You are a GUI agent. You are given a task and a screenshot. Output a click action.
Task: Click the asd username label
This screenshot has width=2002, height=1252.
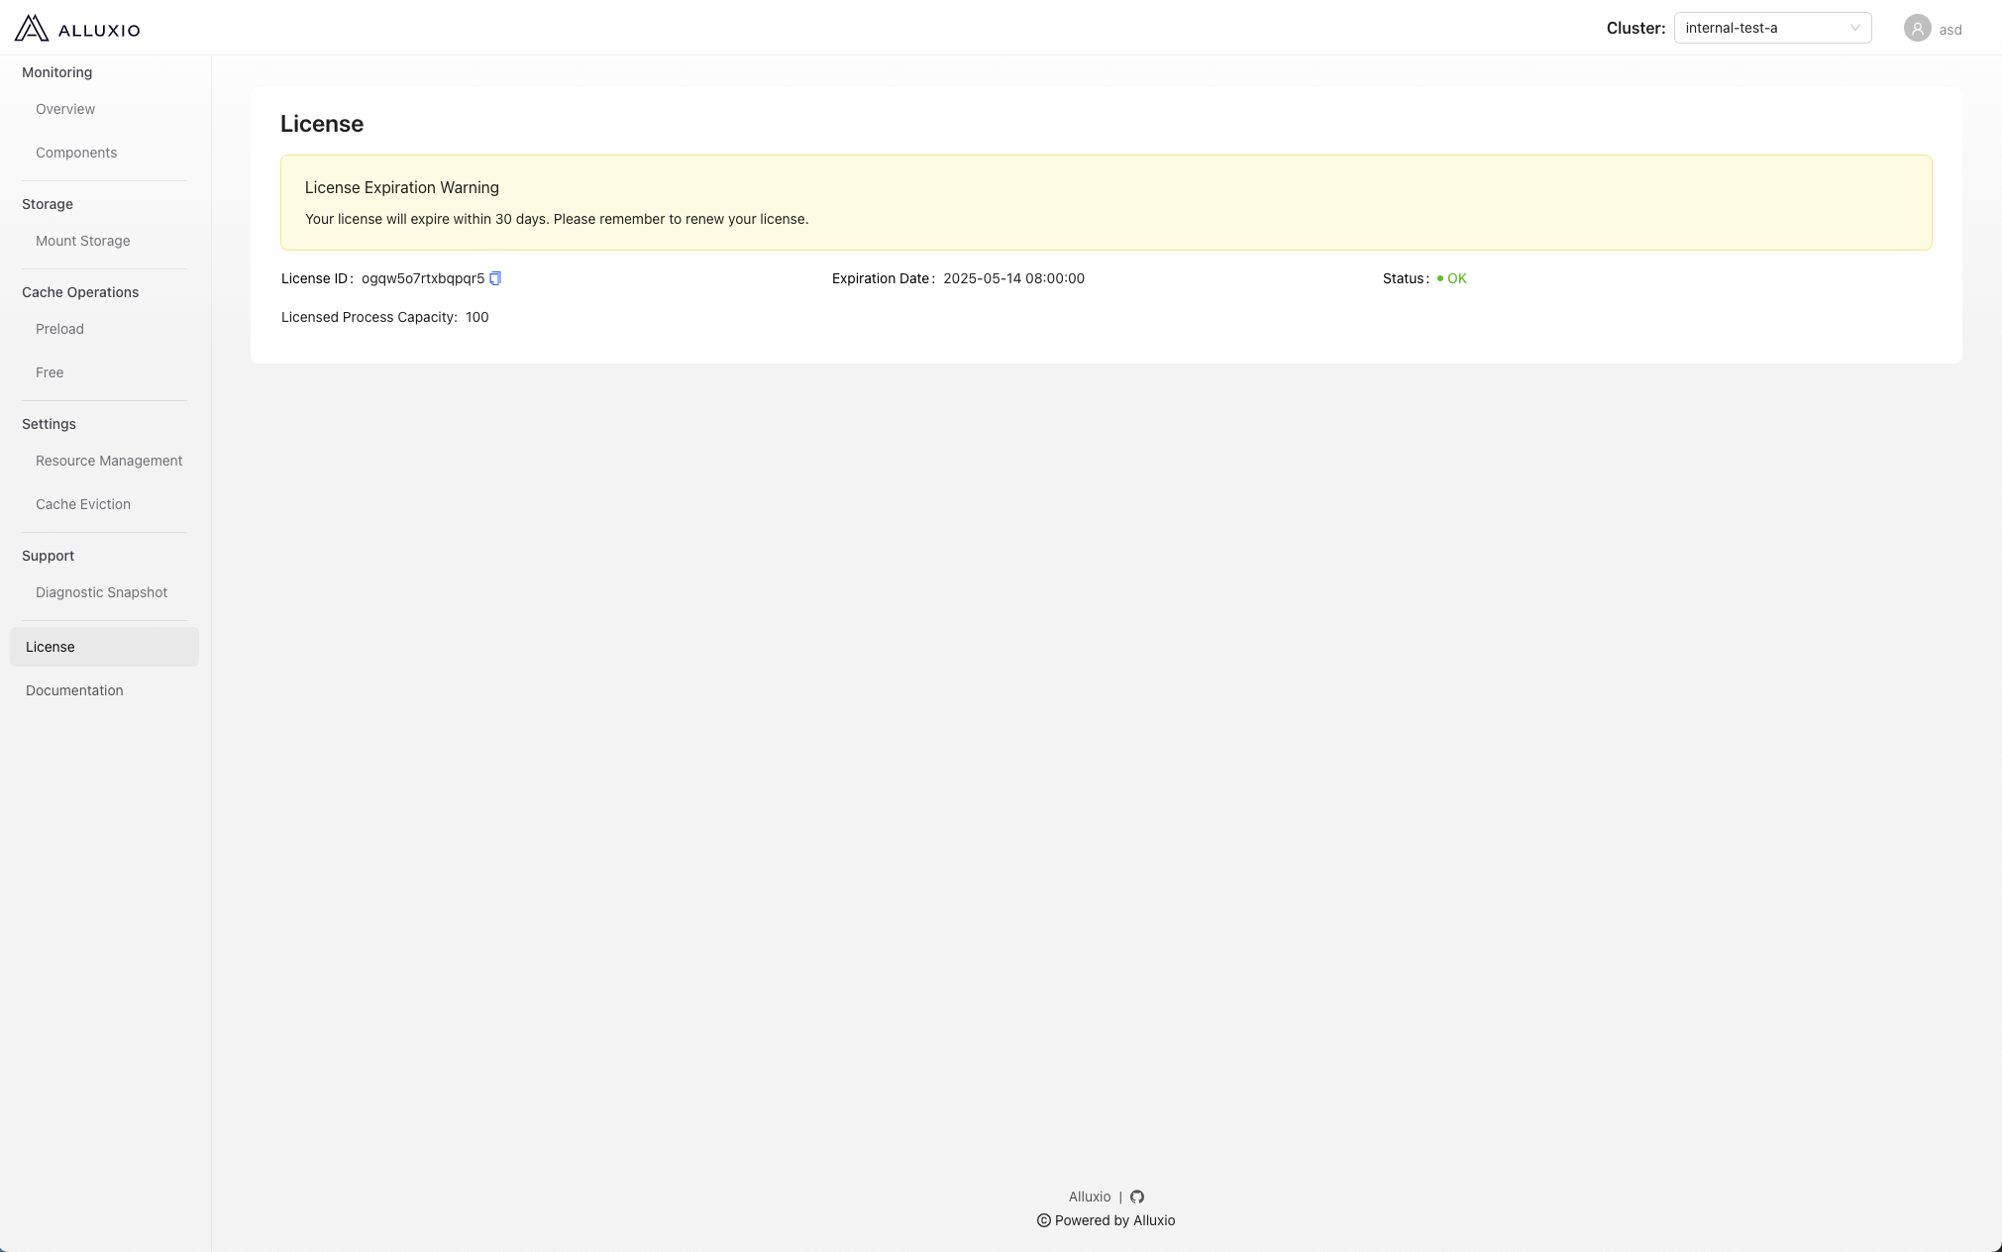pos(1949,30)
